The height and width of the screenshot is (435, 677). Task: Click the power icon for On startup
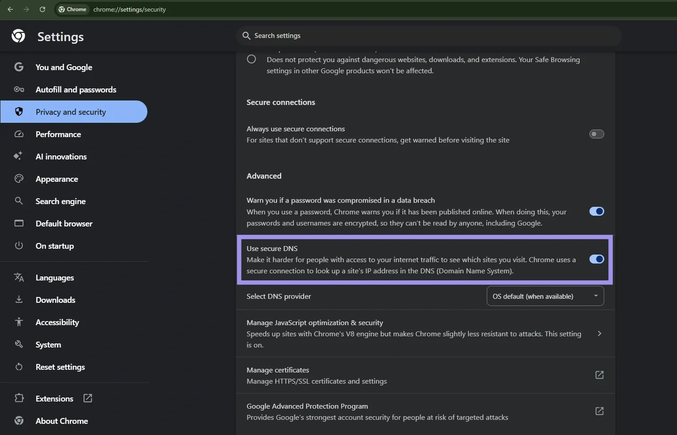coord(19,246)
